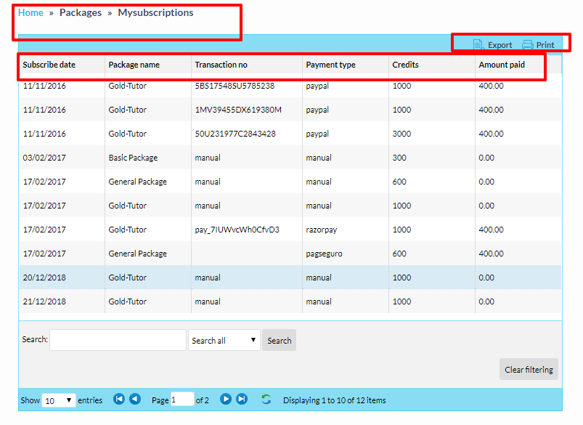
Task: Navigate to Packages in the breadcrumb
Action: 81,12
